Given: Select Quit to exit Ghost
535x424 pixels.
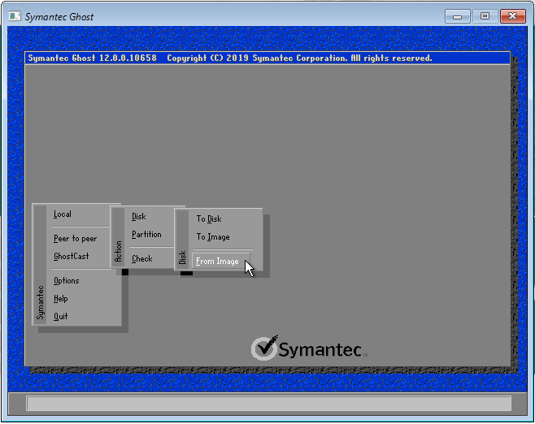Looking at the screenshot, I should [x=61, y=316].
